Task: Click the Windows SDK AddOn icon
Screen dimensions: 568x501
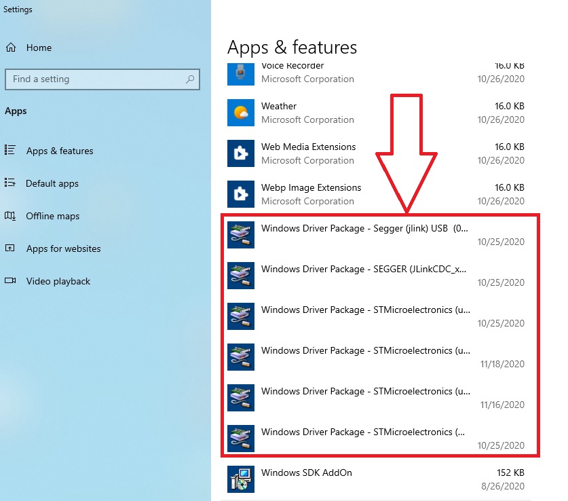Action: tap(241, 479)
